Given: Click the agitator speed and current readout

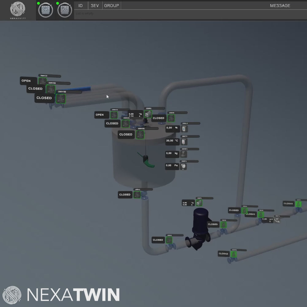Looking at the screenshot, I should point(135,114).
